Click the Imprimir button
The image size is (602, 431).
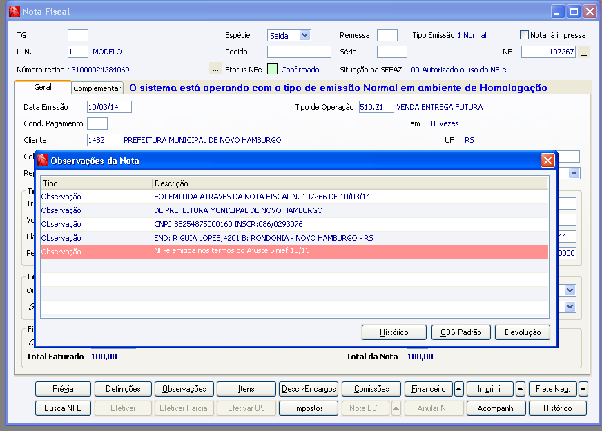(x=490, y=389)
